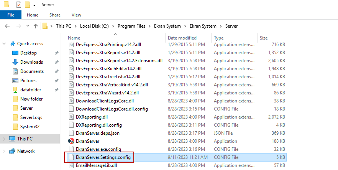The image size is (338, 170).
Task: Click the Up one level arrow
Action: point(36,26)
